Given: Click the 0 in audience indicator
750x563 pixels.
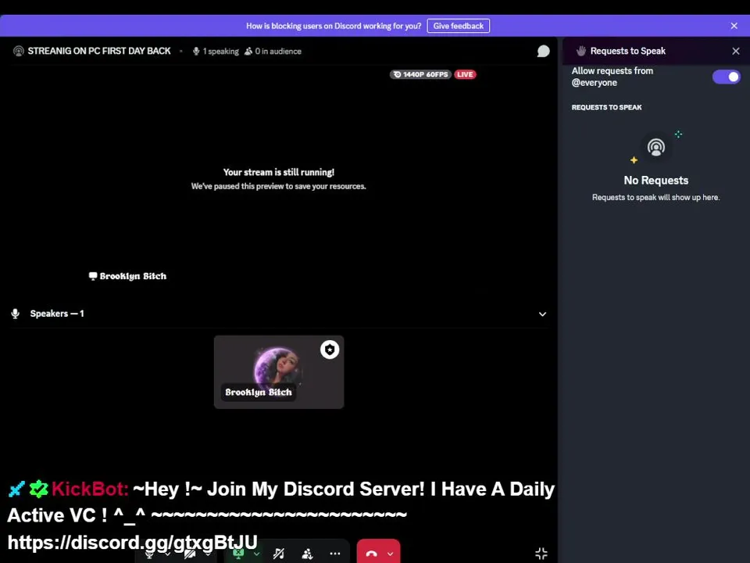Looking at the screenshot, I should point(273,52).
